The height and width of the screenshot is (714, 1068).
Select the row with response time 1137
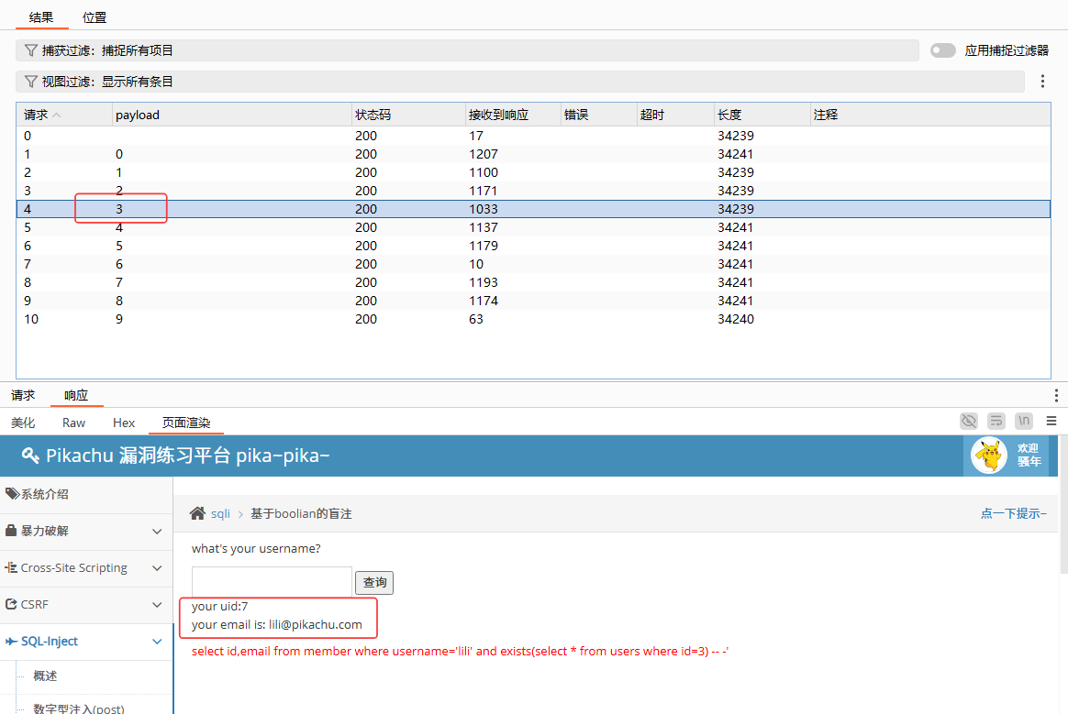click(x=533, y=227)
